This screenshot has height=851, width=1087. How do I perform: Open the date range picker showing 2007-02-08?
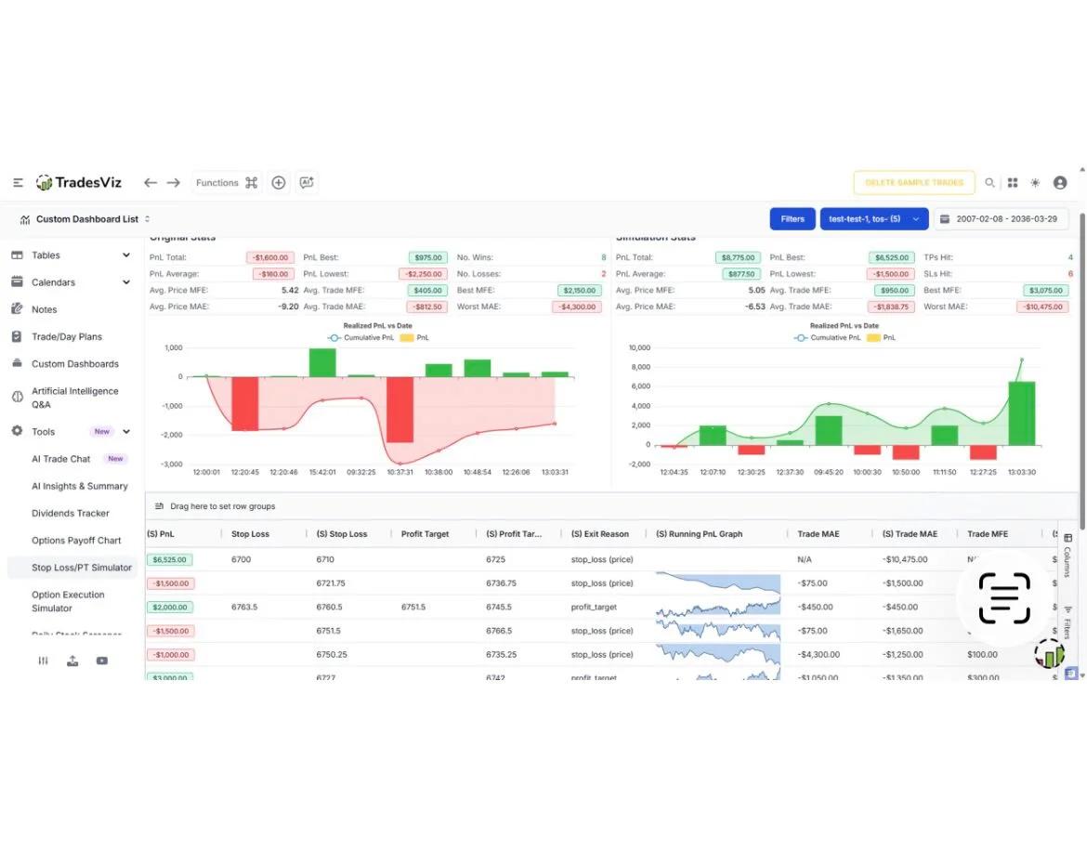click(1002, 218)
